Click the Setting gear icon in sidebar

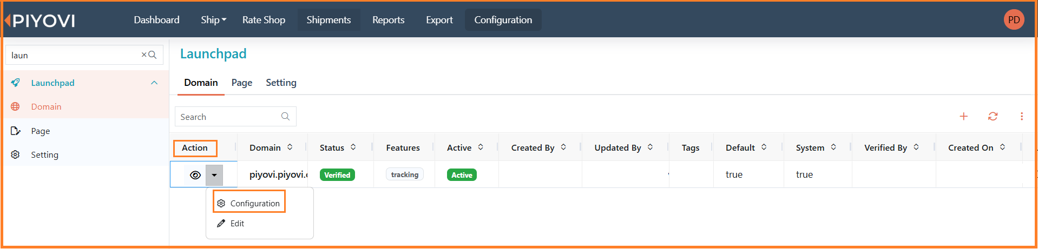(16, 154)
